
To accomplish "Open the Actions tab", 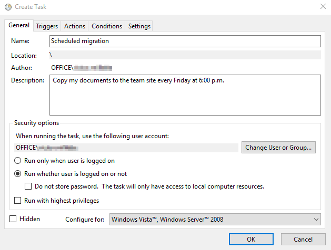I will [x=75, y=26].
